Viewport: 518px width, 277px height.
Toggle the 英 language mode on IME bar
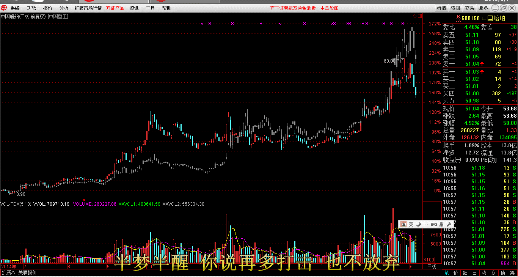pyautogui.click(x=411, y=224)
